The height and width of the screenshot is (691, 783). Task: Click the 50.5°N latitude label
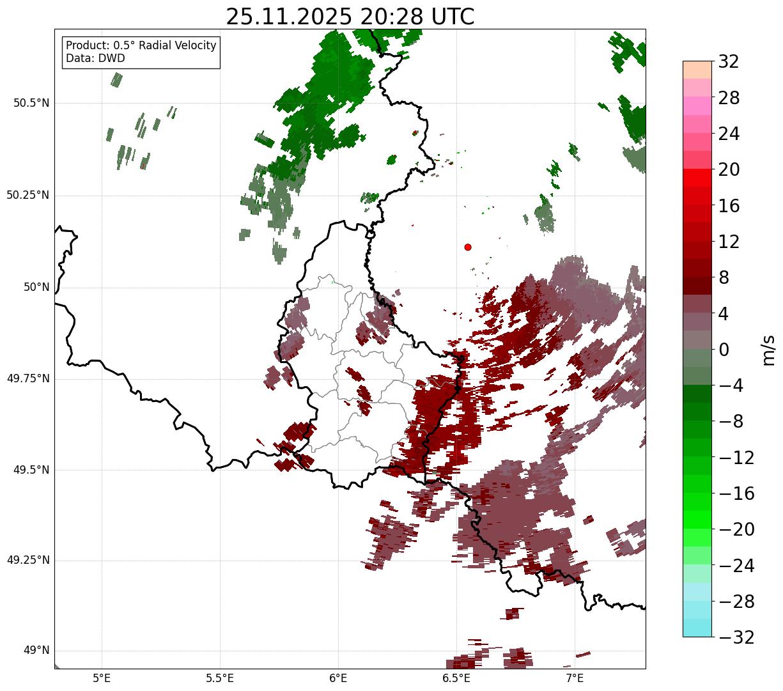(31, 103)
